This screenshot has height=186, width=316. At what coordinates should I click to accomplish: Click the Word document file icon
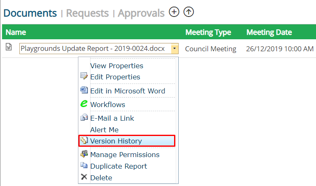click(x=9, y=47)
